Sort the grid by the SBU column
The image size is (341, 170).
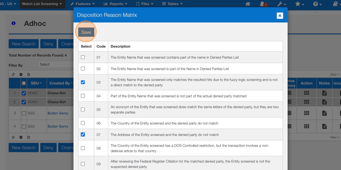point(36,83)
